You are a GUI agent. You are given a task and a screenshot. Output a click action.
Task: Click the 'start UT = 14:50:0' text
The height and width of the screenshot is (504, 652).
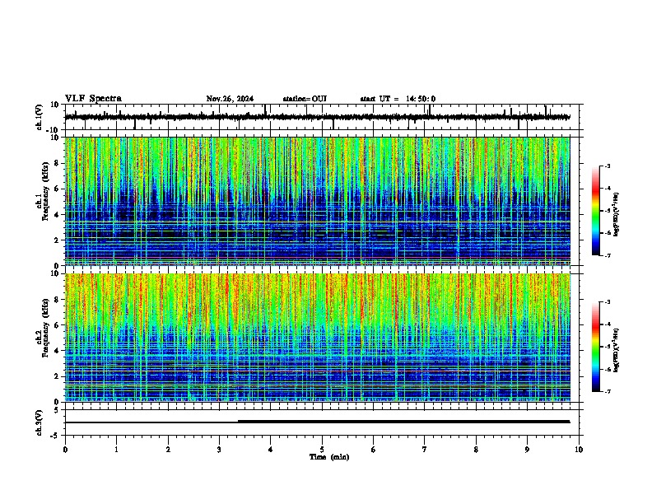coord(398,99)
